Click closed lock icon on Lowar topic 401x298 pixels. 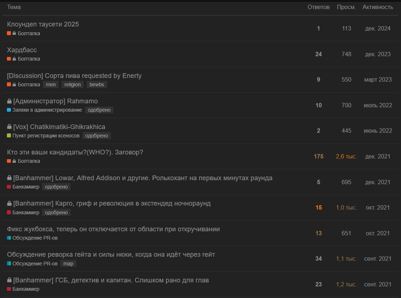(9, 178)
